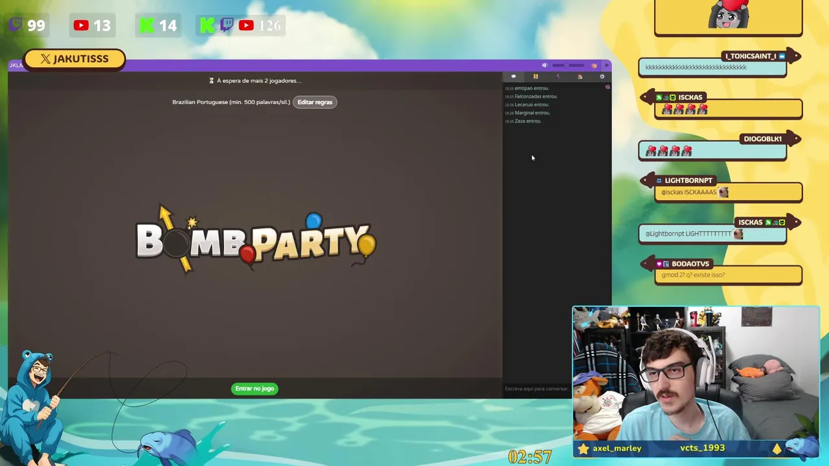Click LIGHTBORNPT username in stream chat
Screen dimensions: 829x466
point(688,181)
